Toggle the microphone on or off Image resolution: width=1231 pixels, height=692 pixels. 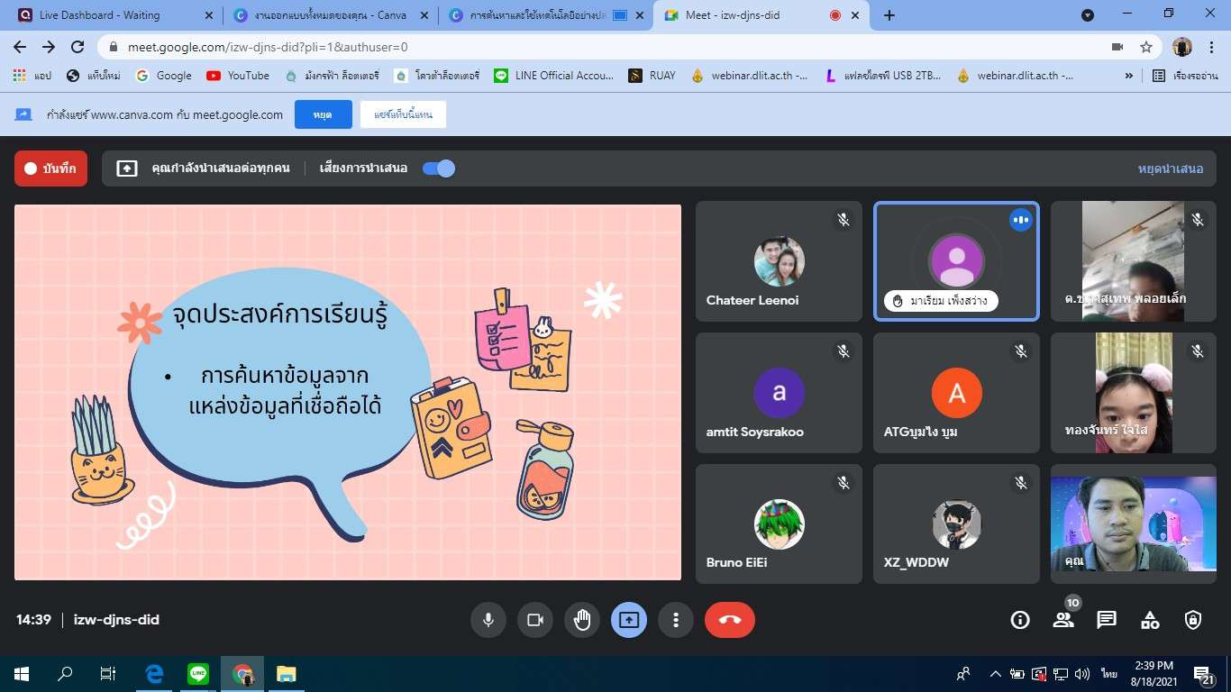[x=488, y=620]
